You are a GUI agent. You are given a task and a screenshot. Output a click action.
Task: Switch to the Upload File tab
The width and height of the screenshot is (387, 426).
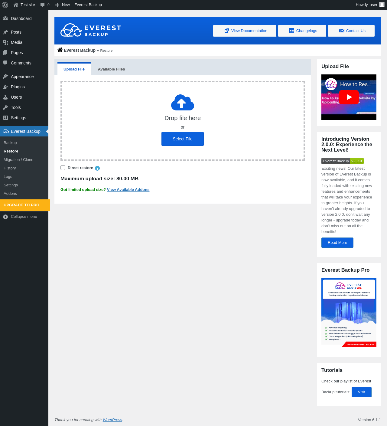[74, 69]
